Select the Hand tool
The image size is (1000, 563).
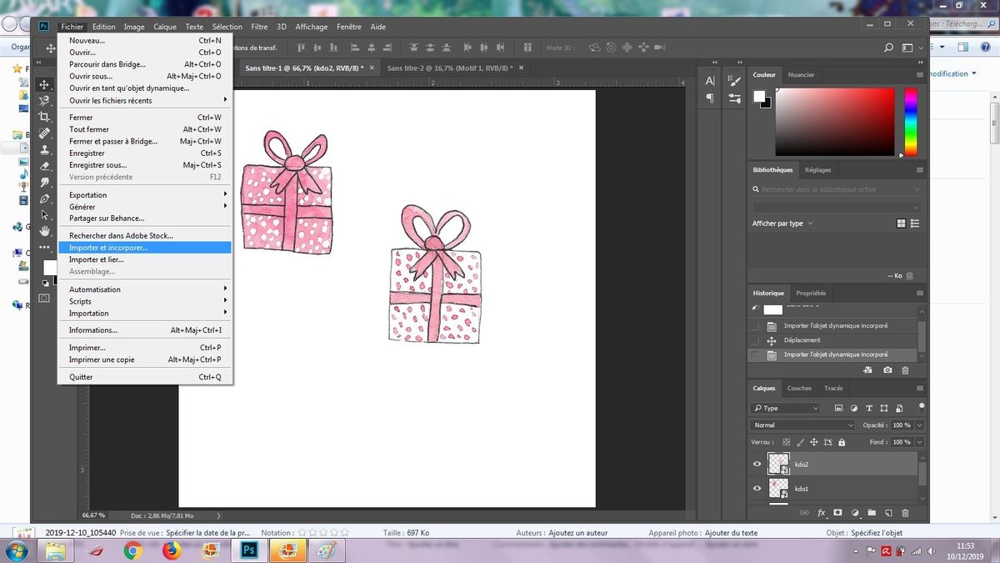pyautogui.click(x=44, y=230)
